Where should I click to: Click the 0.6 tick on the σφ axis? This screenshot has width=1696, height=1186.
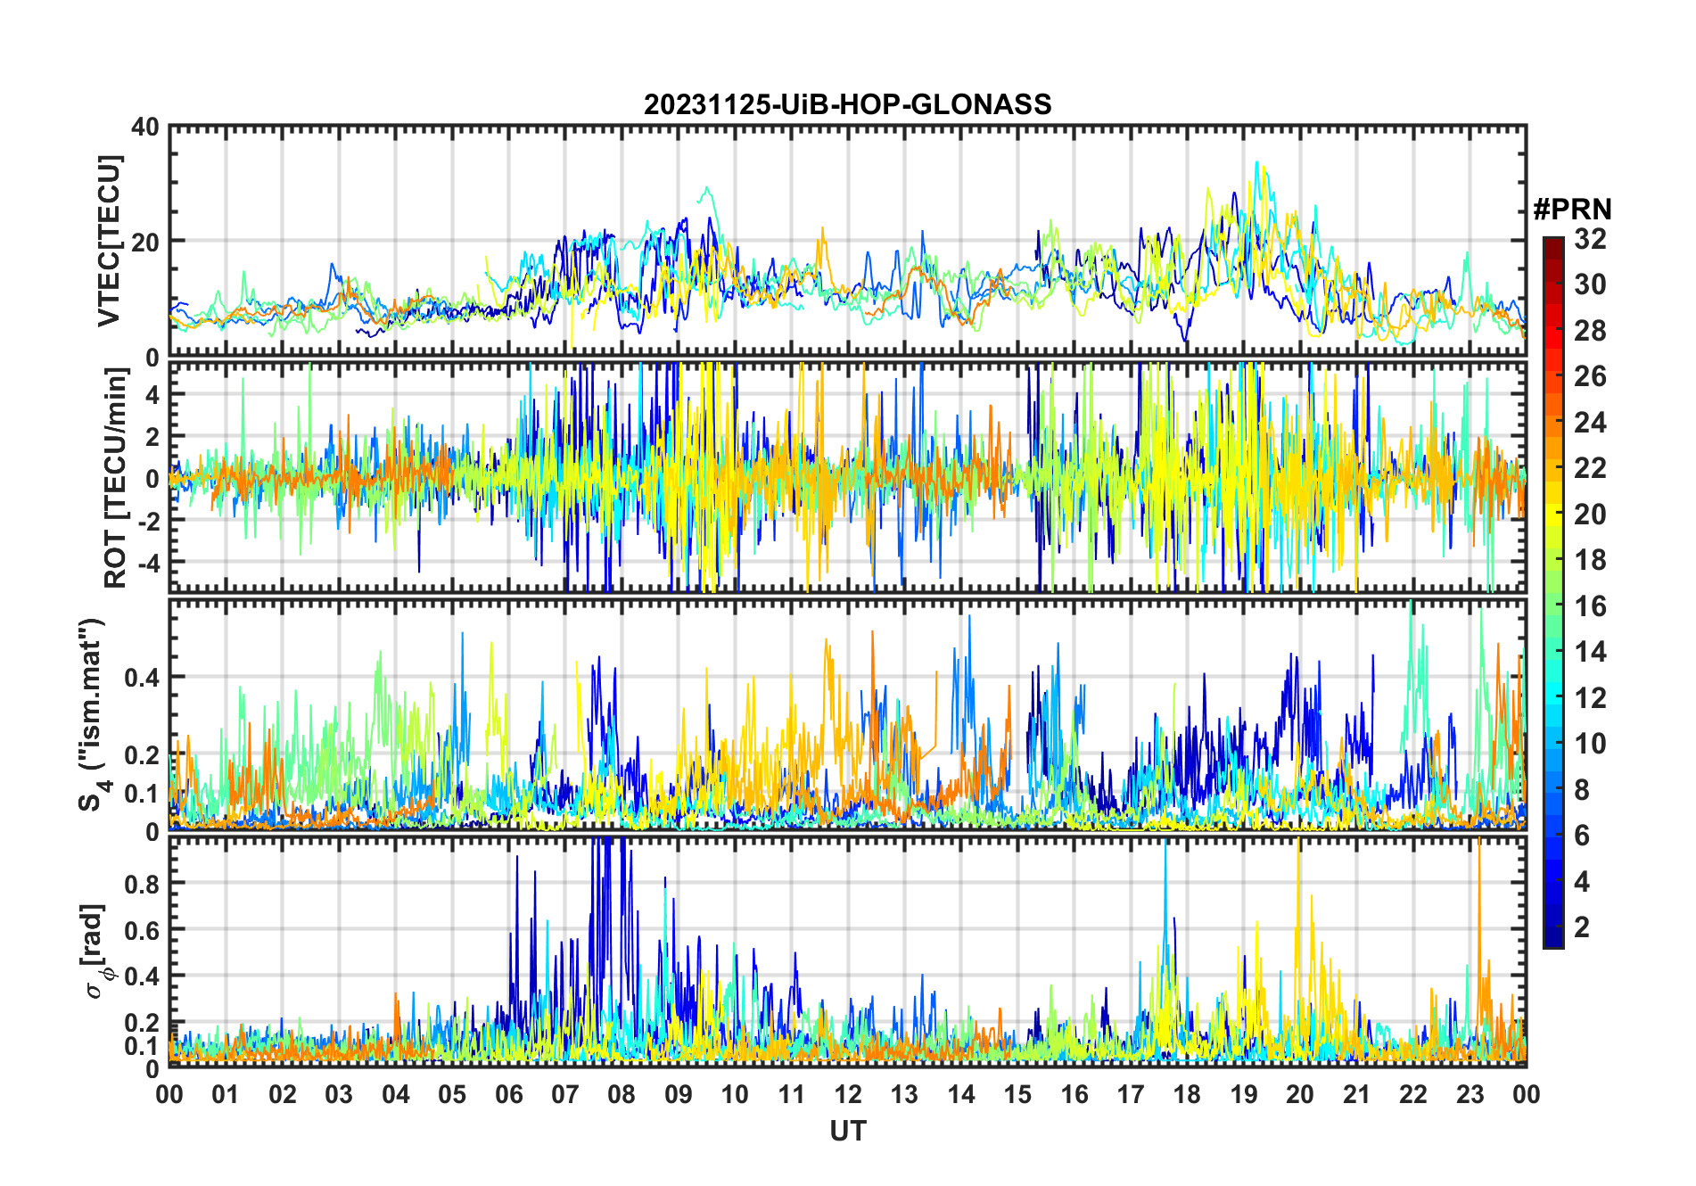[x=142, y=930]
